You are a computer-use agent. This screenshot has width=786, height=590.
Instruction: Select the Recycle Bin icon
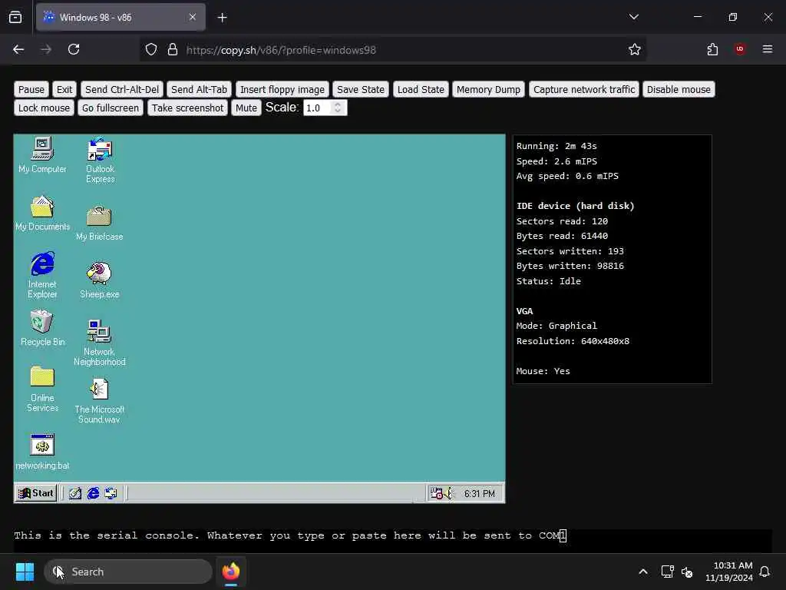point(42,328)
